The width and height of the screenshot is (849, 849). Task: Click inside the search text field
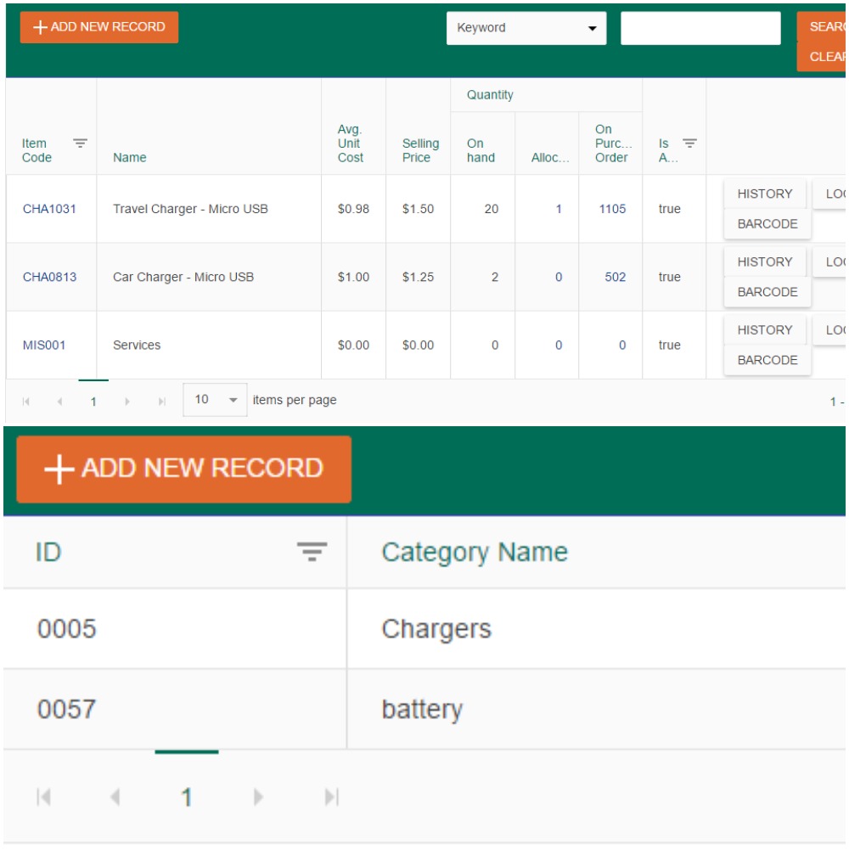click(x=700, y=28)
